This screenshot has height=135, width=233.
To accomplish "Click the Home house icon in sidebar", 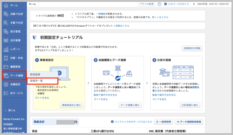I will [6, 5].
